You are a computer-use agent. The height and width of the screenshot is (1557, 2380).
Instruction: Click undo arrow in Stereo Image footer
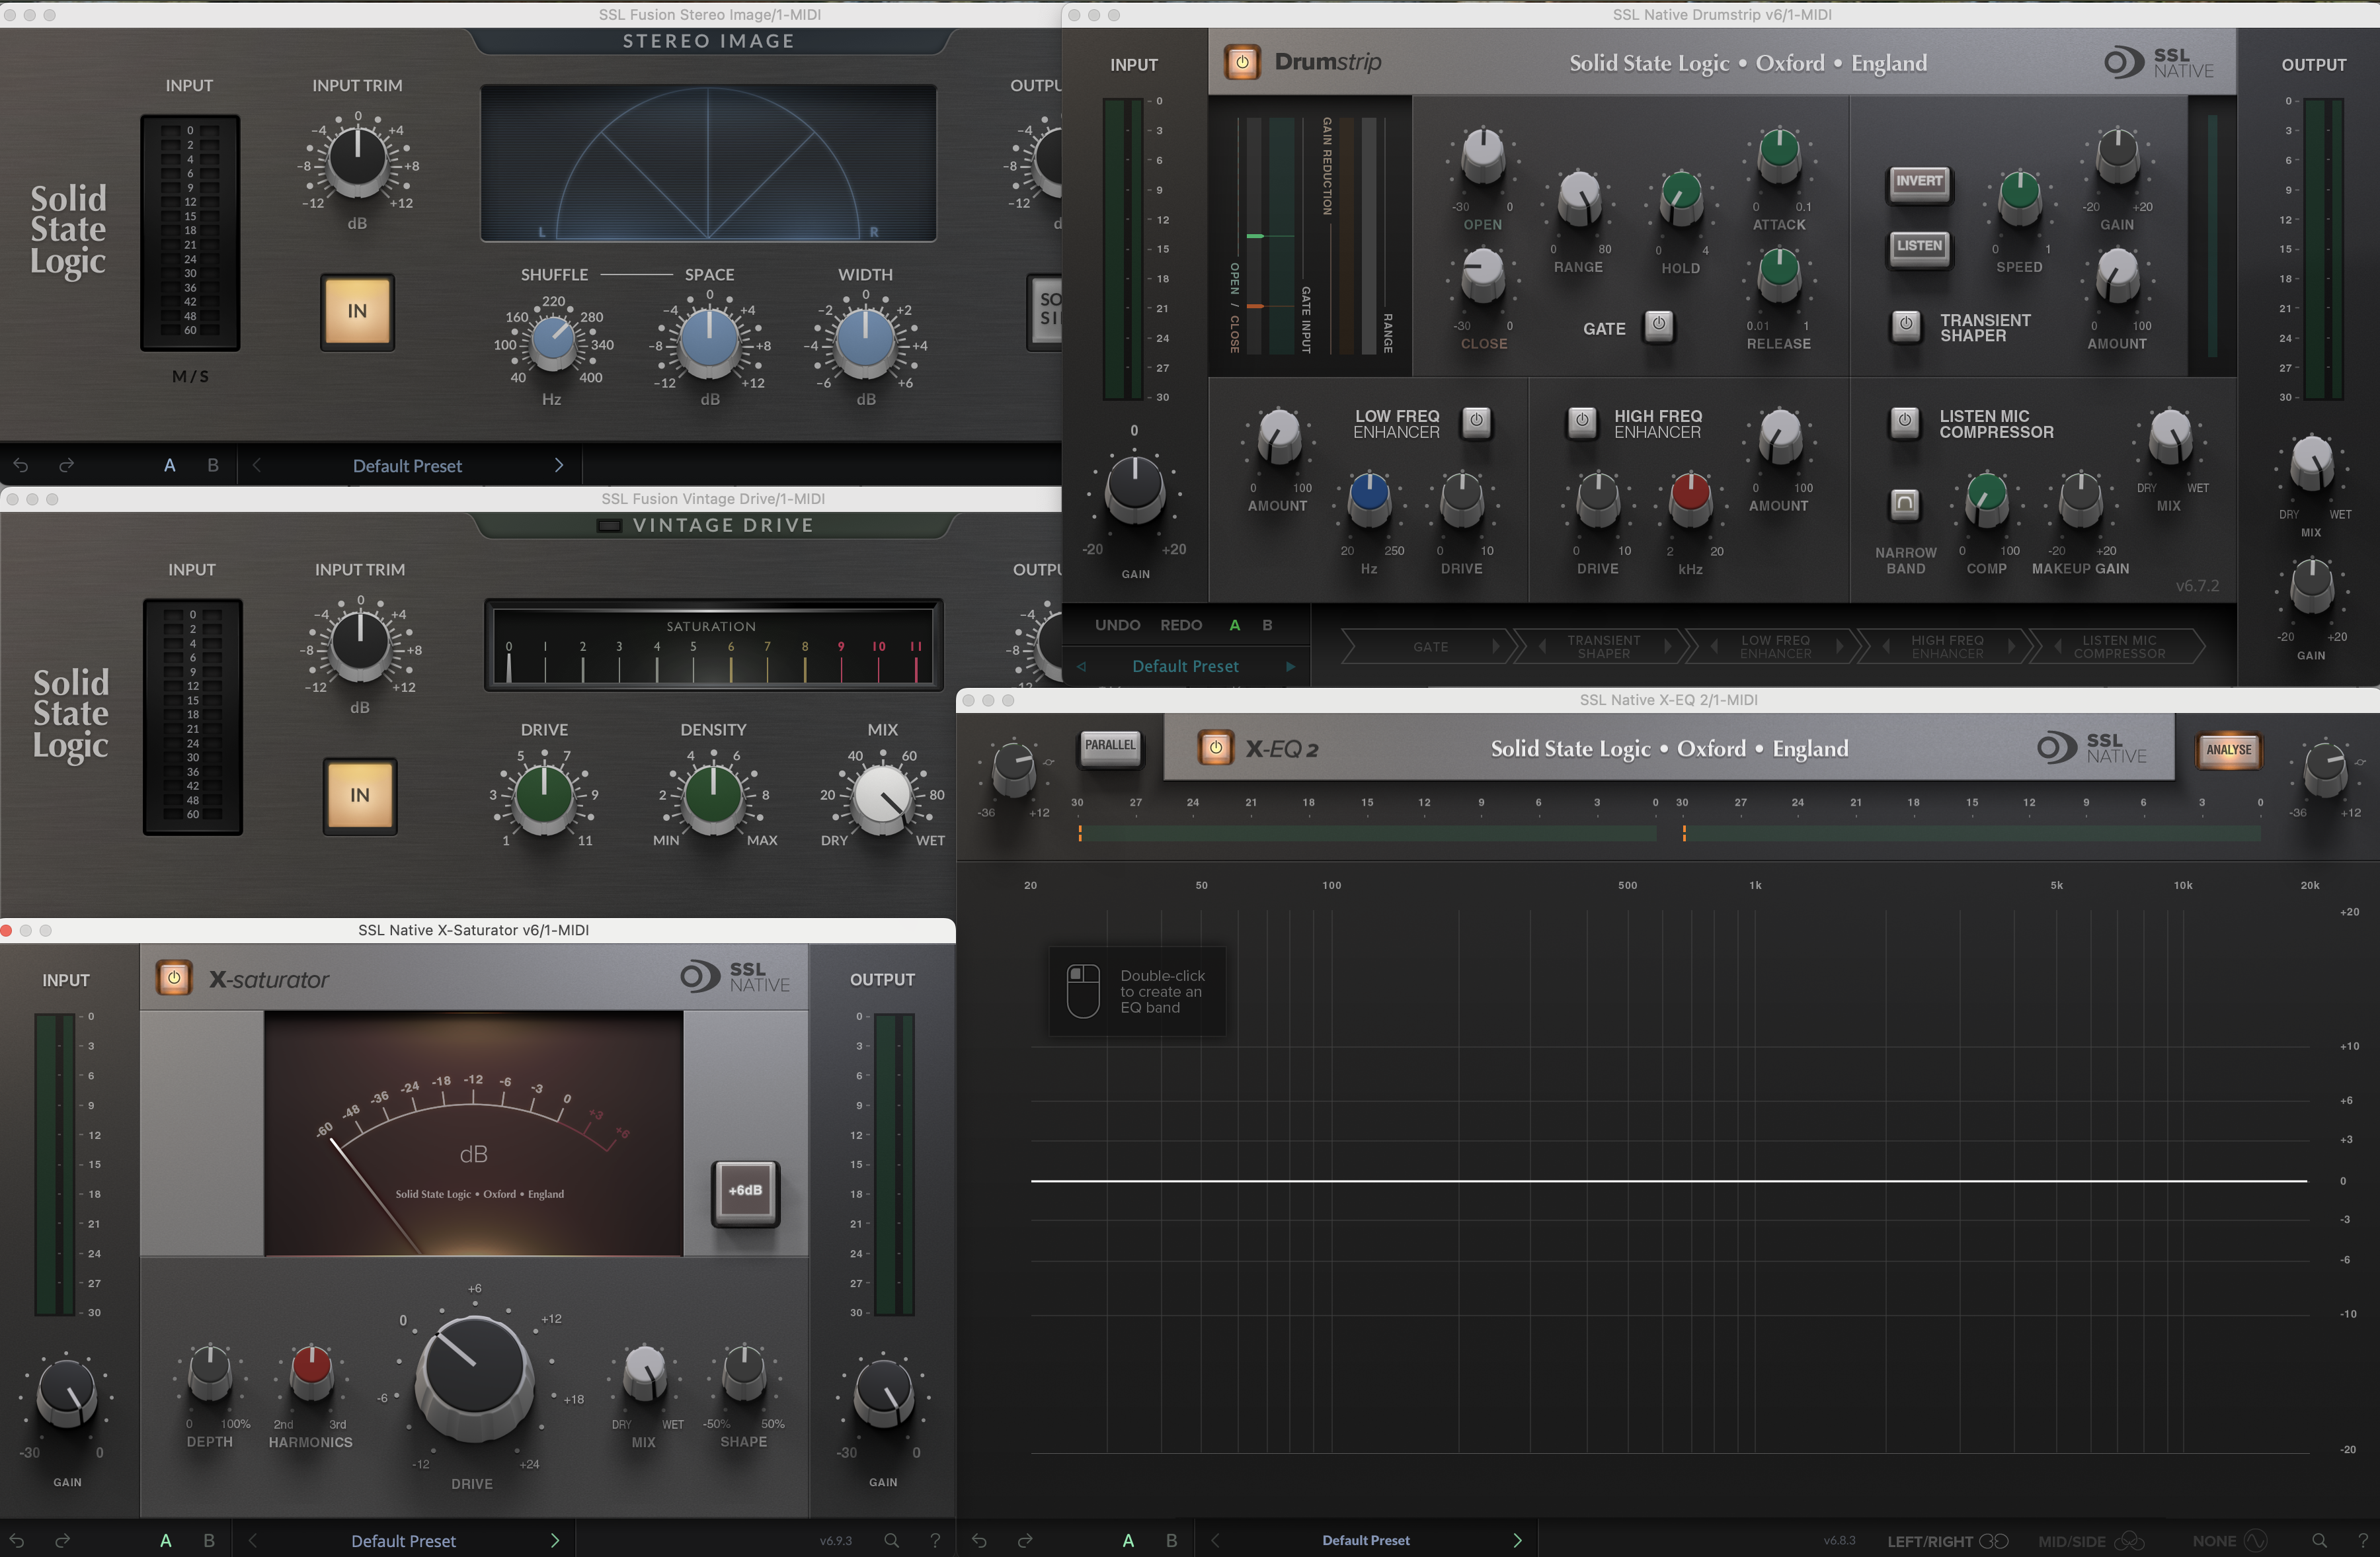point(21,465)
